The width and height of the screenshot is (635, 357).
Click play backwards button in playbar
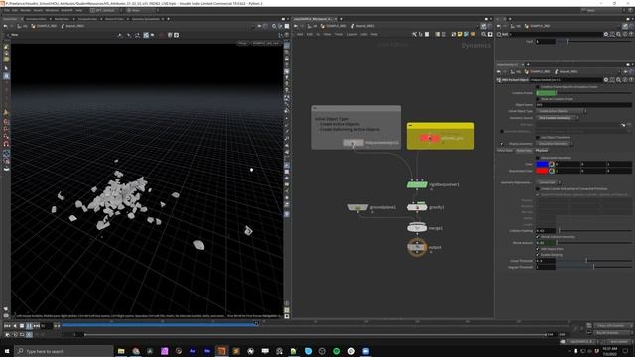(x=15, y=326)
